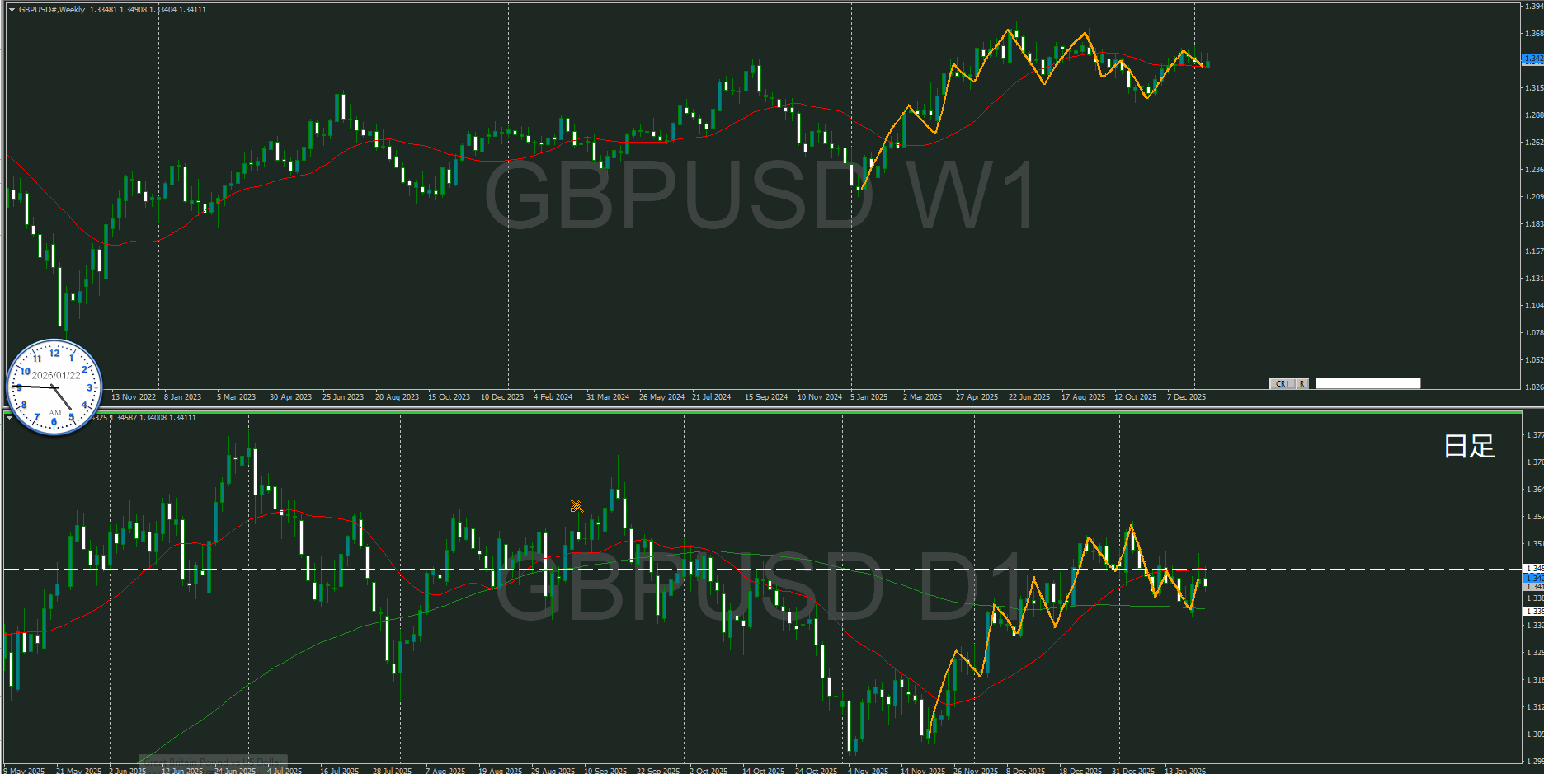Click the 日足 label on daily chart
Screen dimensions: 1544x774
[x=1469, y=446]
